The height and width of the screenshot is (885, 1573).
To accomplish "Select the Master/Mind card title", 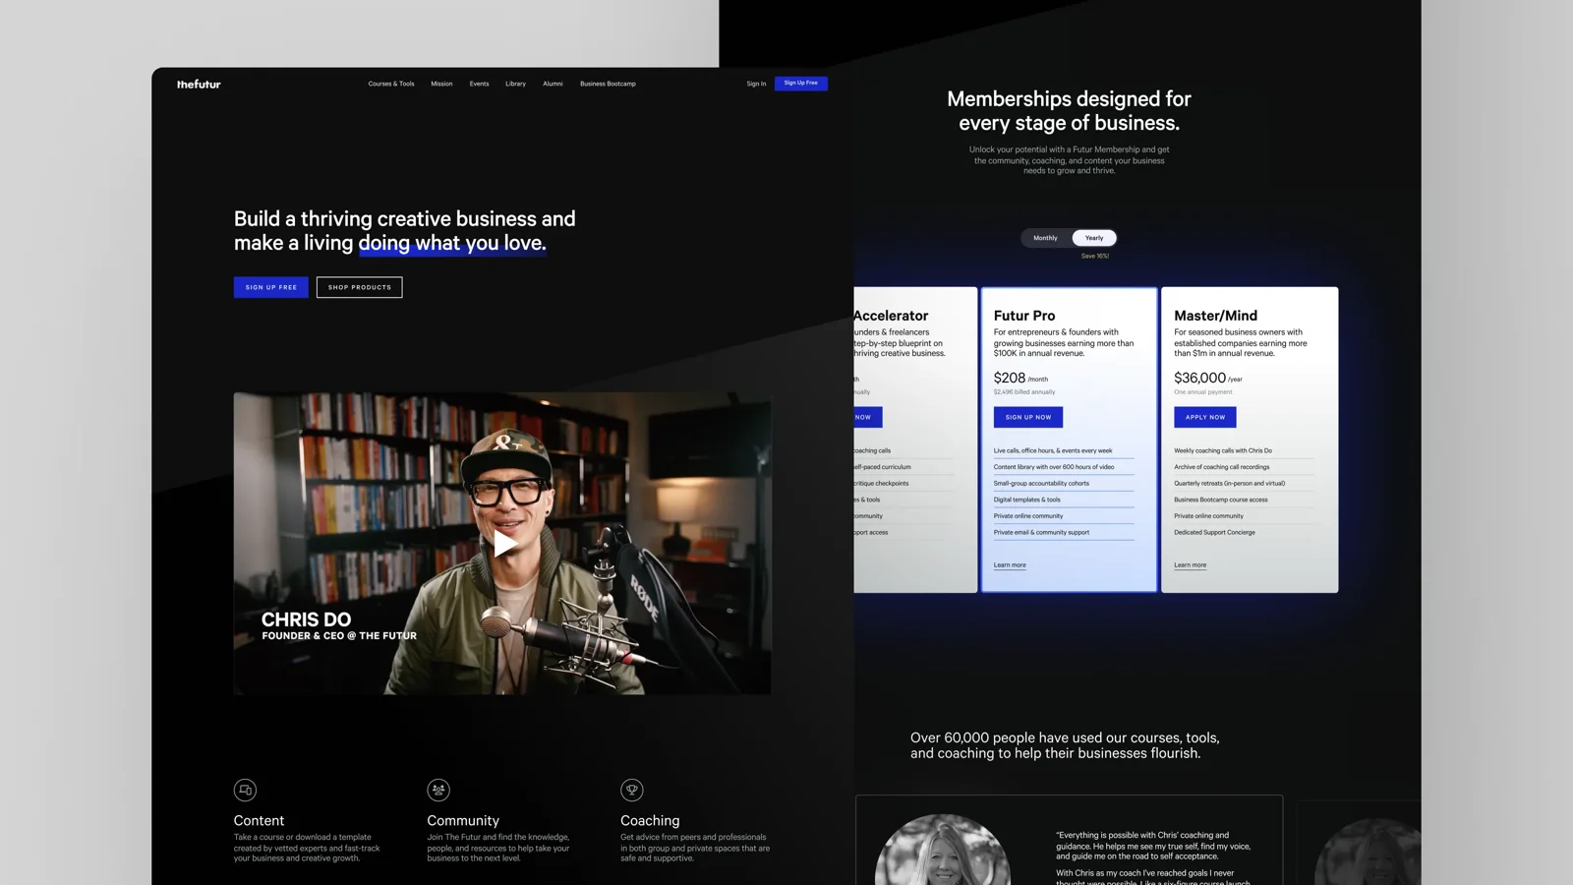I will [1215, 316].
